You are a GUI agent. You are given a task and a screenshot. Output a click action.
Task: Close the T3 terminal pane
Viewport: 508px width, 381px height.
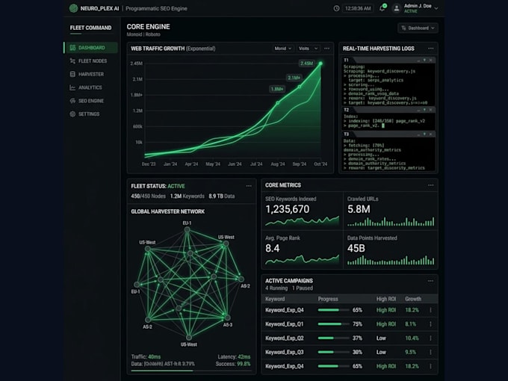coord(430,134)
